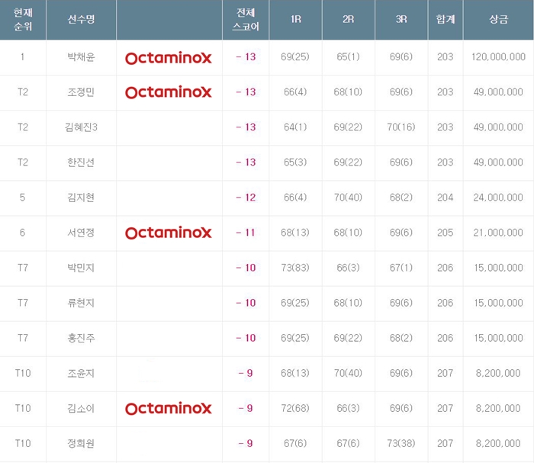Open player 박채윤's name link
The image size is (534, 463).
(81, 57)
